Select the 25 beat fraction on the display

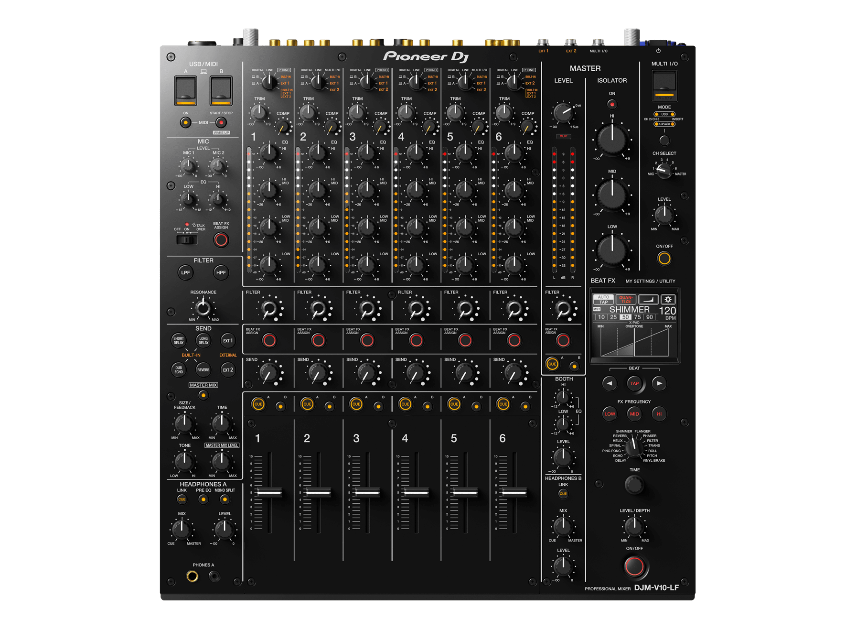pos(613,317)
